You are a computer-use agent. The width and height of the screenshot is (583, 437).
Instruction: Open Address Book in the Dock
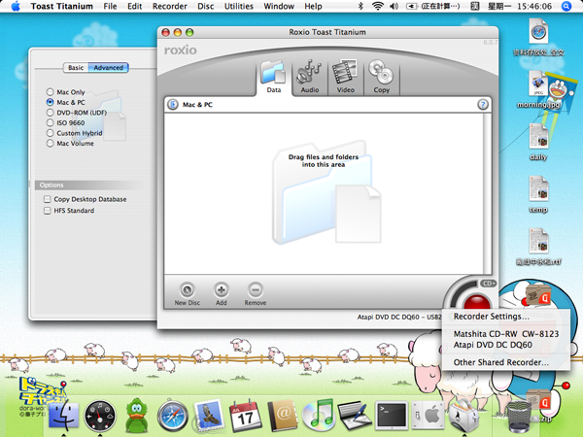tap(282, 416)
